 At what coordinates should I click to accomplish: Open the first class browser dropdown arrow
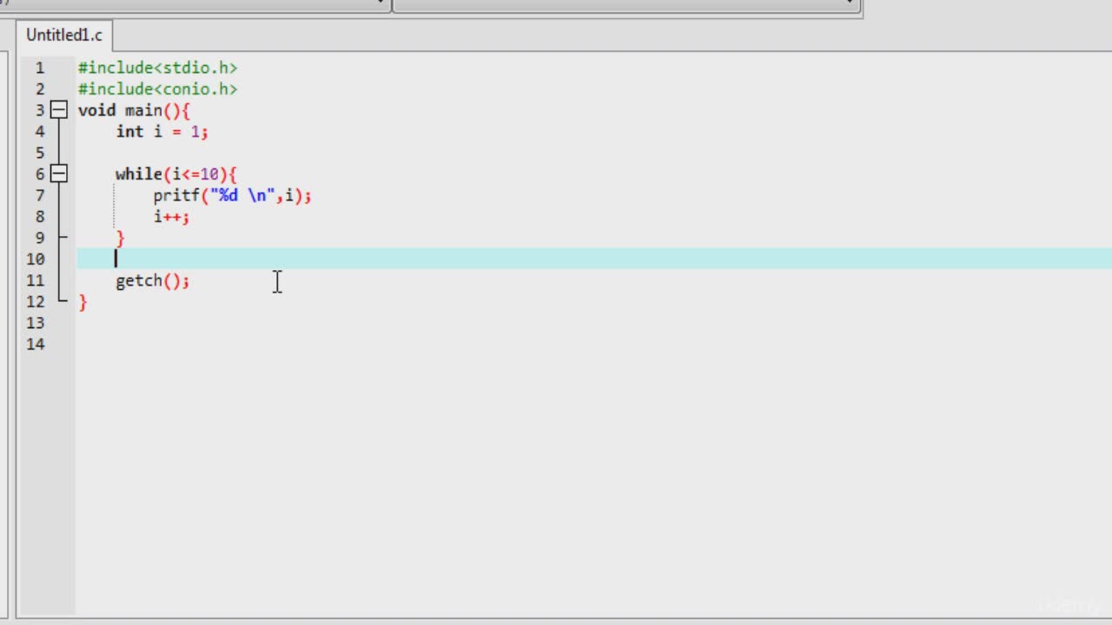381,3
